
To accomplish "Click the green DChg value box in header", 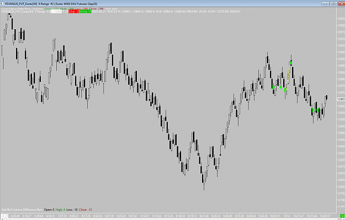I will 86,12.
